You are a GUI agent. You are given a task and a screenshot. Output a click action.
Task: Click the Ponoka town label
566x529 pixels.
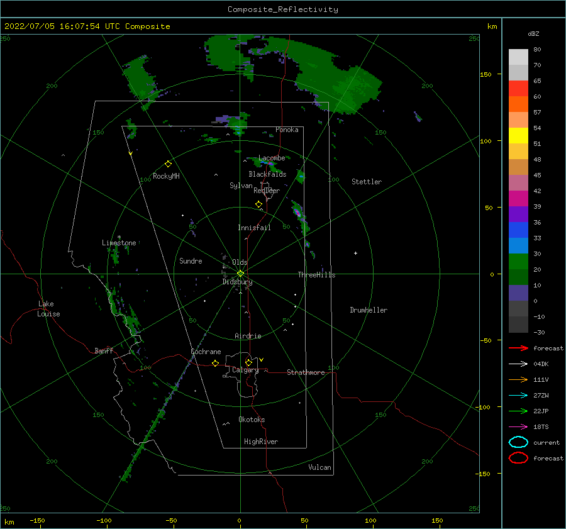pyautogui.click(x=287, y=130)
